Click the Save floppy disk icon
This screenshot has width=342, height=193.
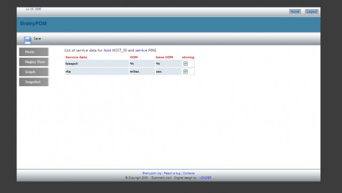[x=27, y=40]
